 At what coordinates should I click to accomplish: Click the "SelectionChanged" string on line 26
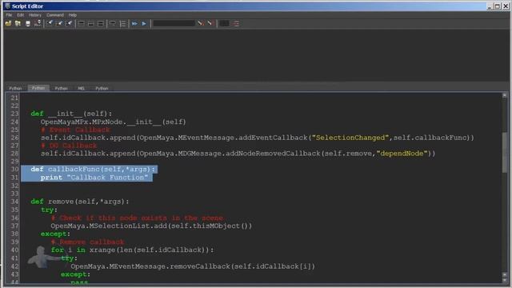(x=350, y=138)
